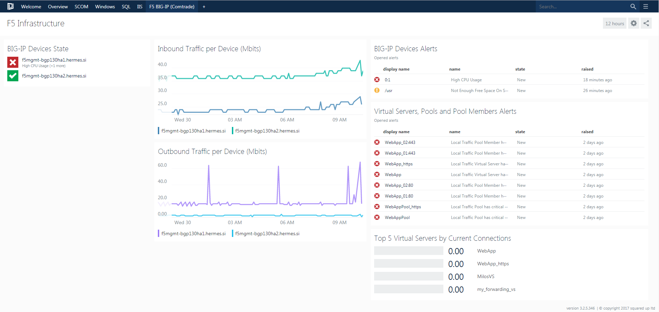The height and width of the screenshot is (312, 659).
Task: Click the Squared Up logo icon
Action: pyautogui.click(x=10, y=6)
